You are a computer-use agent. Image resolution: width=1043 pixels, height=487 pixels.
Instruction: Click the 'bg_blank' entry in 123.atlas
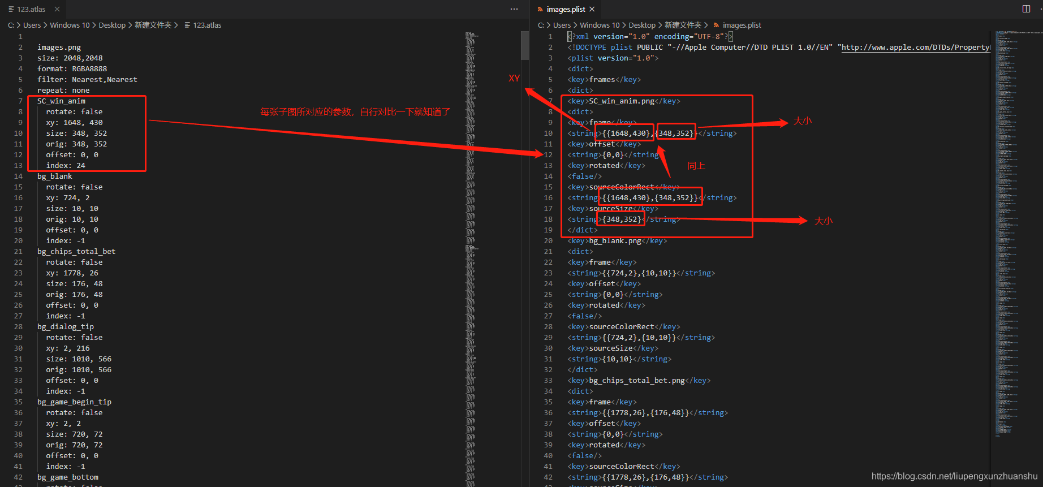[55, 176]
